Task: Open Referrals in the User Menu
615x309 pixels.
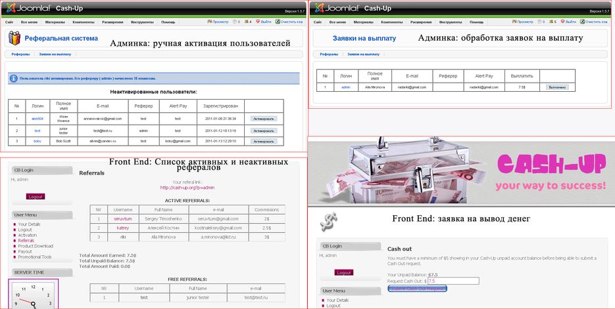Action: click(x=26, y=241)
